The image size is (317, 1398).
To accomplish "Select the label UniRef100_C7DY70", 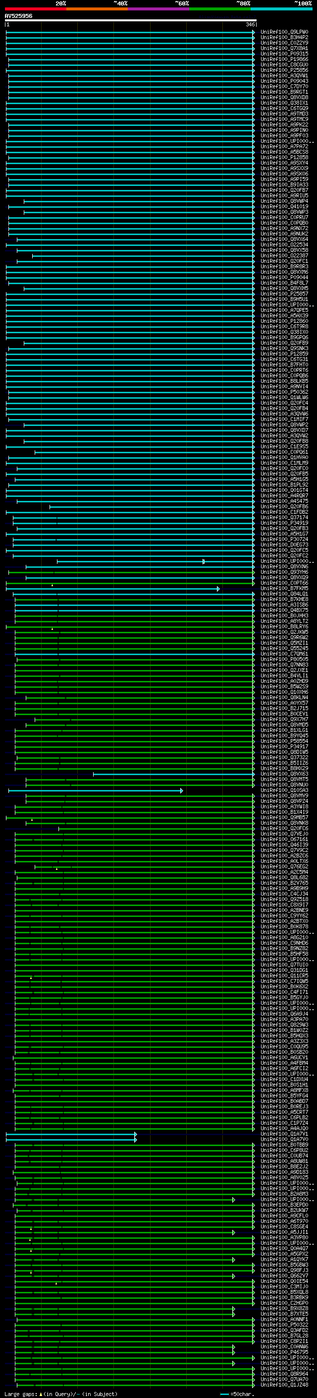I will (x=284, y=86).
